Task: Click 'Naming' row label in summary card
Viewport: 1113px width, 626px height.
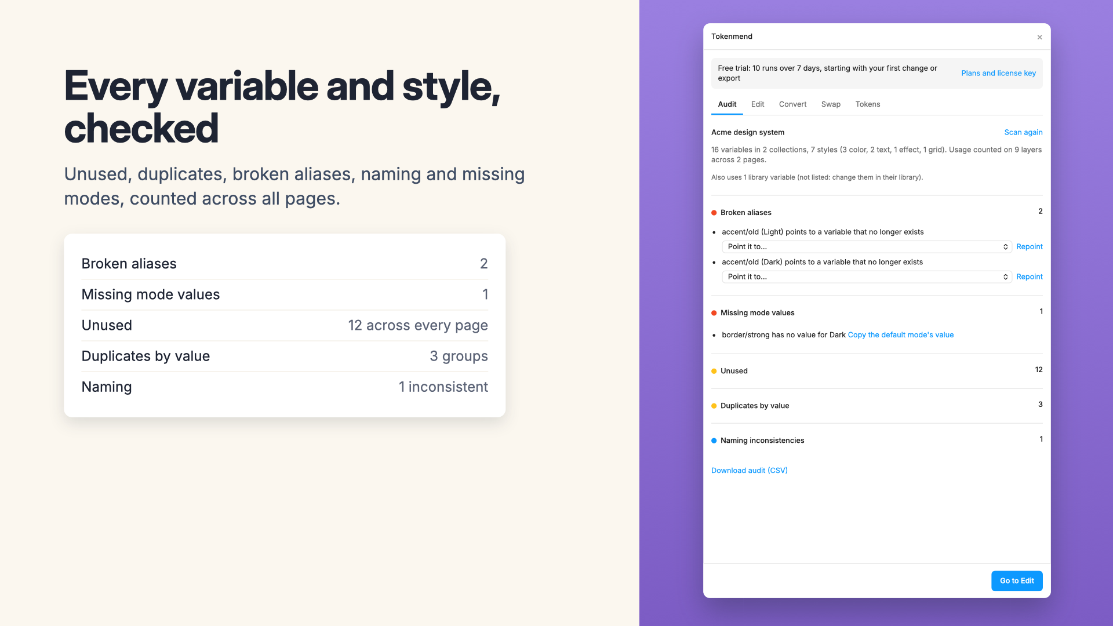Action: [x=107, y=387]
